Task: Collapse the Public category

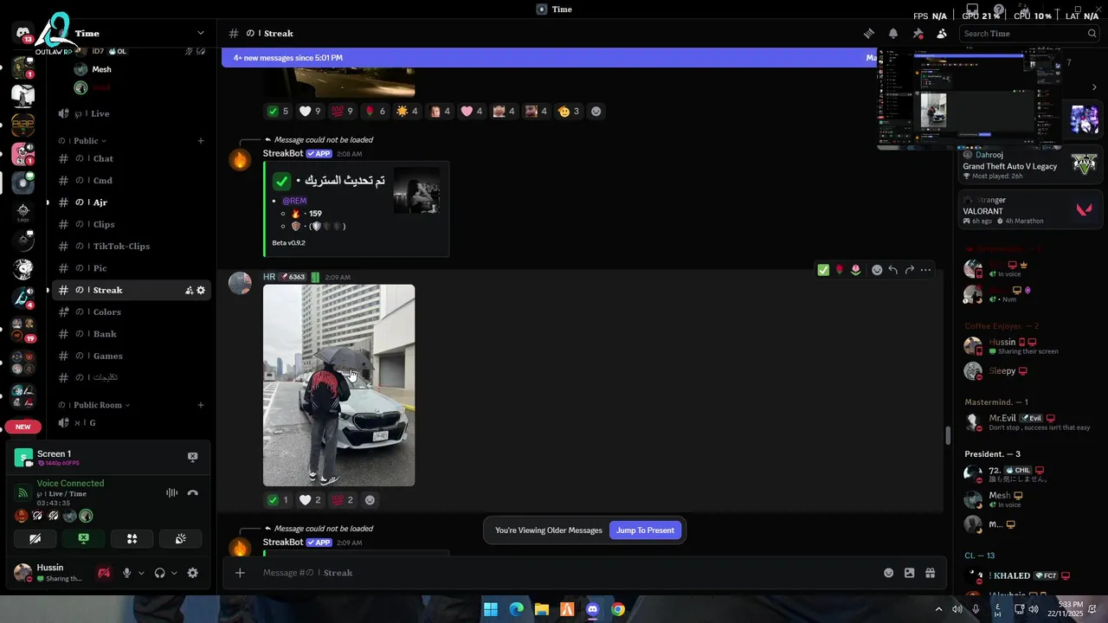Action: 82,140
